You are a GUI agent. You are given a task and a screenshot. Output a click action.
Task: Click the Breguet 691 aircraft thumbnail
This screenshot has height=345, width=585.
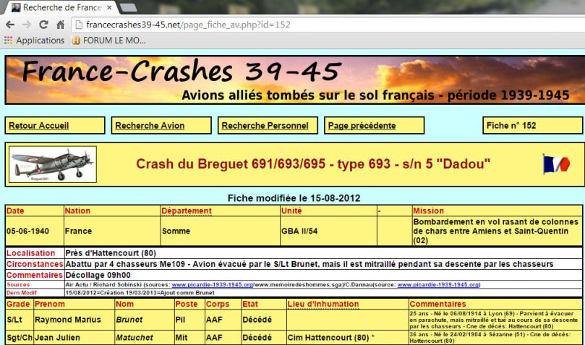pos(53,164)
